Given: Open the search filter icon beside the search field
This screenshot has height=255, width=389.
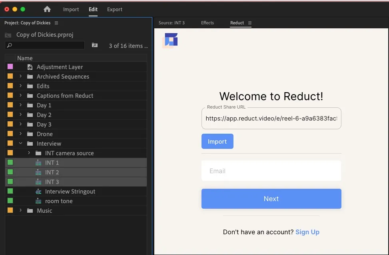Looking at the screenshot, I should [95, 45].
